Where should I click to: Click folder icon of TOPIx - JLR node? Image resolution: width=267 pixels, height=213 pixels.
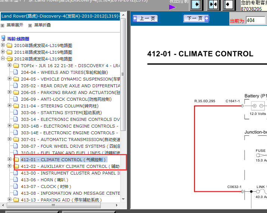tap(16, 65)
